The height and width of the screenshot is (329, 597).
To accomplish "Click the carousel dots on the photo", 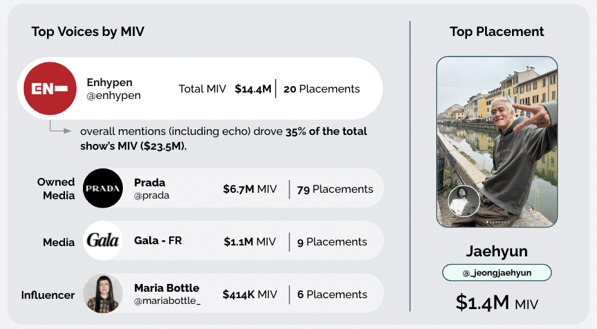I will pyautogui.click(x=497, y=222).
